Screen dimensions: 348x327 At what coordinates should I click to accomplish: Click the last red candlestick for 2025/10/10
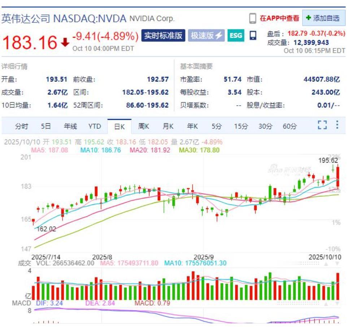pyautogui.click(x=338, y=177)
